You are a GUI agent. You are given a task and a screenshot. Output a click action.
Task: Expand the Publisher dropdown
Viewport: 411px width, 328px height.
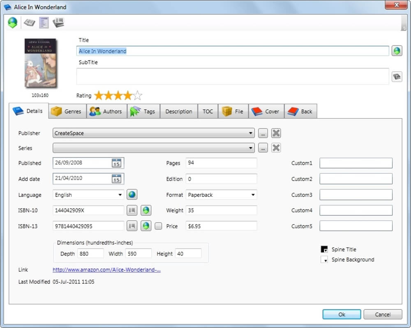pos(251,133)
